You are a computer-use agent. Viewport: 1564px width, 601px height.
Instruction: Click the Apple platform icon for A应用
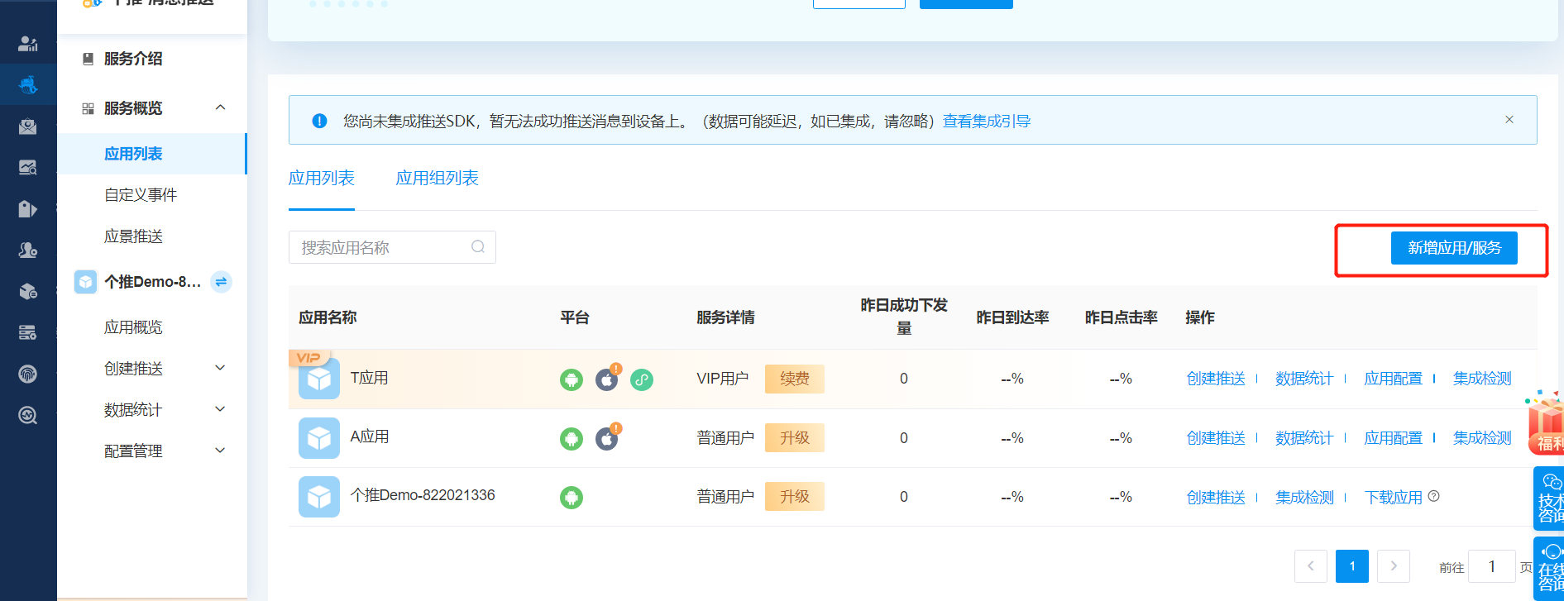tap(607, 438)
